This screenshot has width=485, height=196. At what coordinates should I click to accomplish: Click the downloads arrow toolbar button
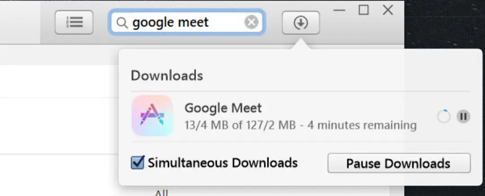point(300,22)
